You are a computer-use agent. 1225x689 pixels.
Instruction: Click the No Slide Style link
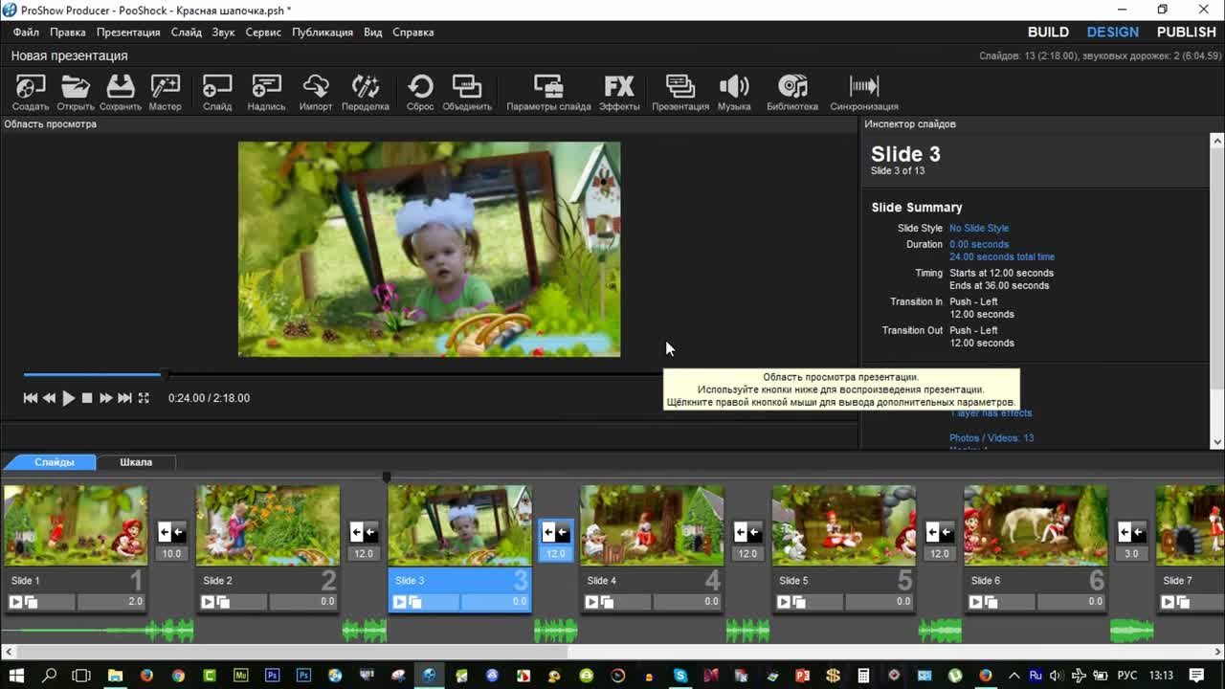979,229
